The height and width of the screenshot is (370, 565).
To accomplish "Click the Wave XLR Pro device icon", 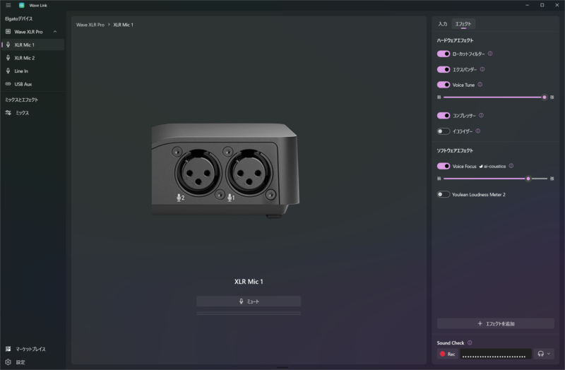I will tap(8, 32).
